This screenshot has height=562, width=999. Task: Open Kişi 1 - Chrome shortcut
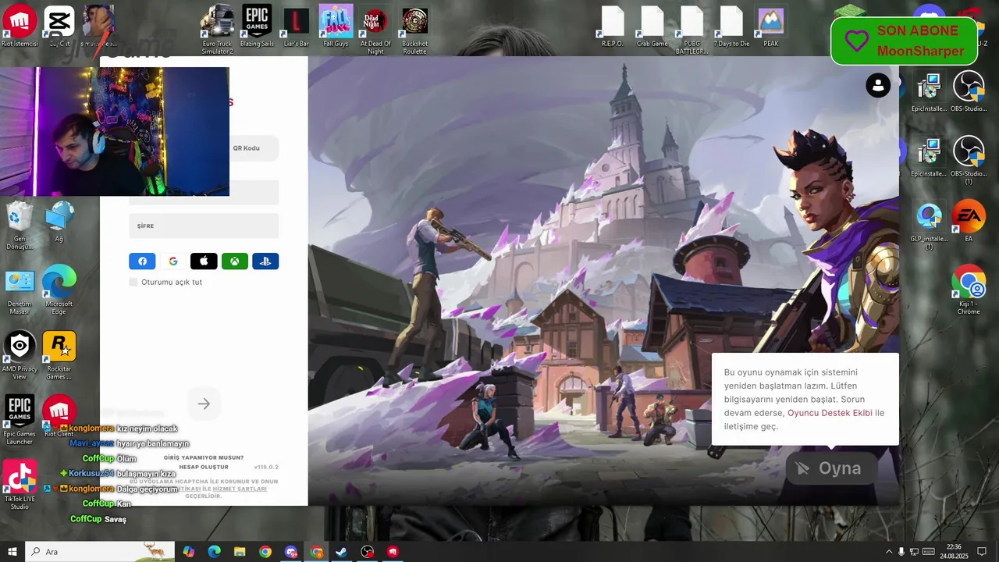[x=969, y=290]
